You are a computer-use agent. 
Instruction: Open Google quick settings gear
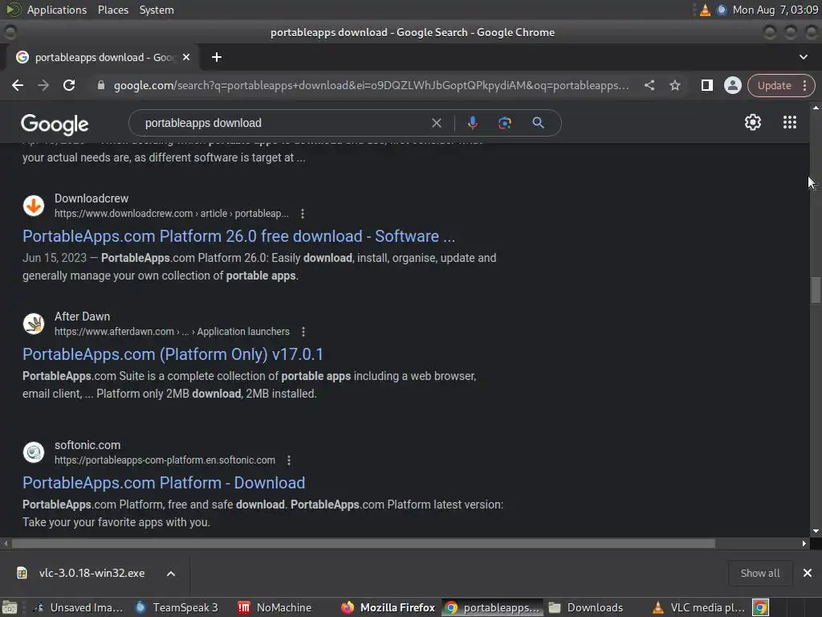(x=753, y=122)
